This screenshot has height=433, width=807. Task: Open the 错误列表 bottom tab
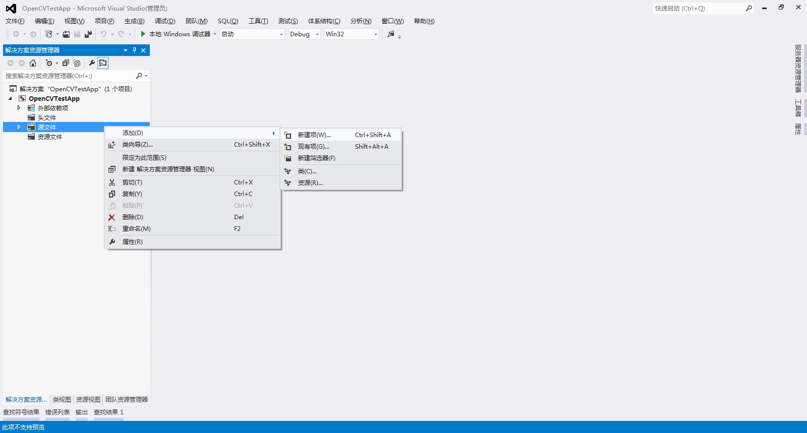(57, 412)
